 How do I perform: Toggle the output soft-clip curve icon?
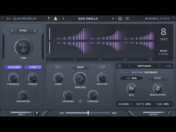(x=169, y=113)
